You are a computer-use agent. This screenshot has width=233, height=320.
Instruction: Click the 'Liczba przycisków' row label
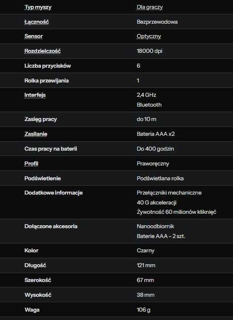(x=48, y=66)
